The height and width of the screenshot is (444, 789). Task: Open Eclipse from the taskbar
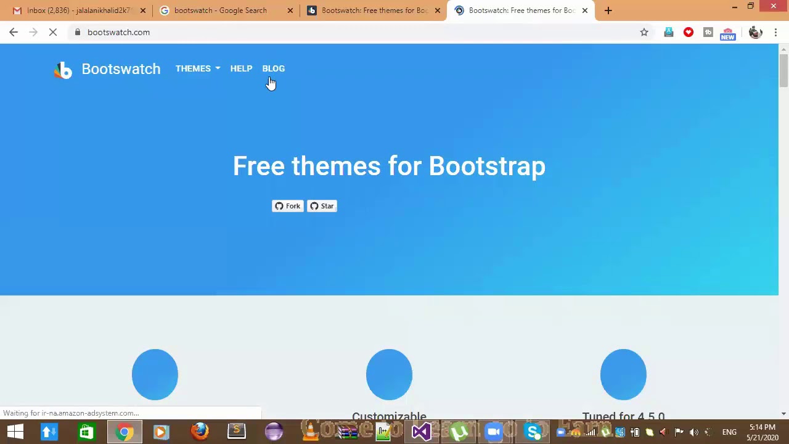click(x=274, y=432)
